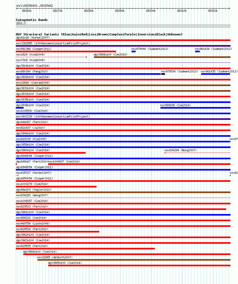
Task: Open nsv1008930 (Coe2014) label
Action: click(32, 111)
